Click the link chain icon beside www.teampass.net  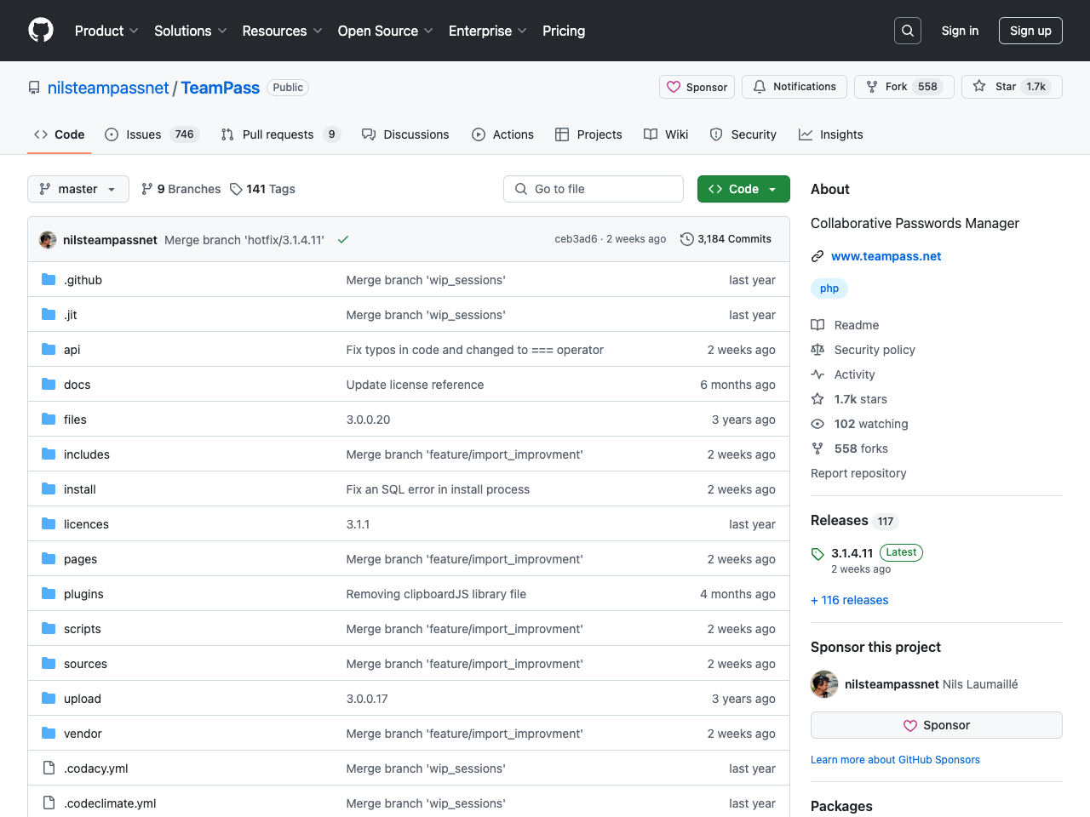(817, 256)
